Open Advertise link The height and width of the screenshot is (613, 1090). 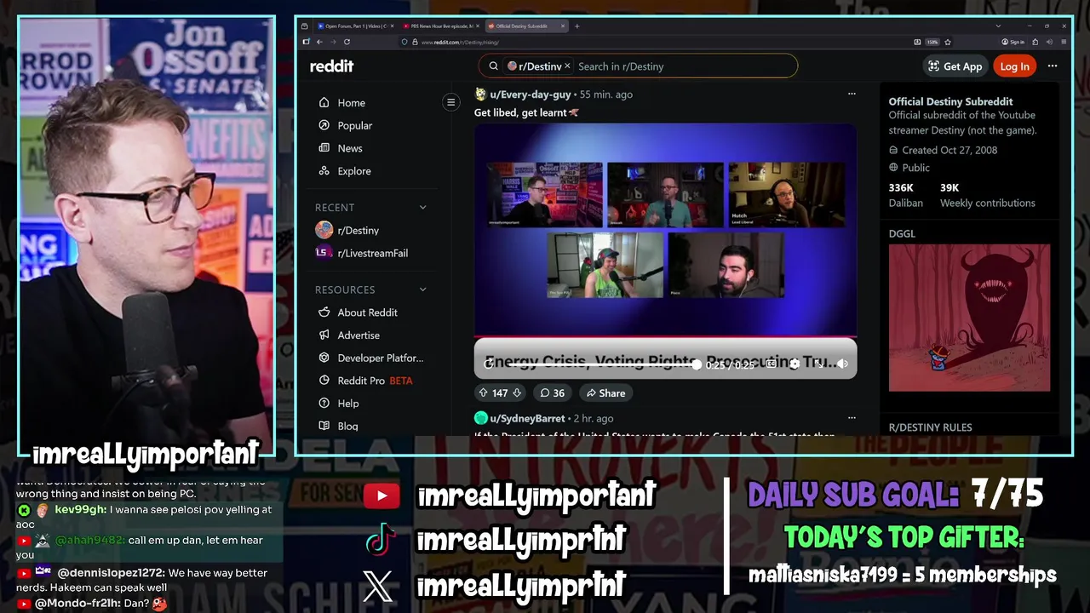coord(359,335)
